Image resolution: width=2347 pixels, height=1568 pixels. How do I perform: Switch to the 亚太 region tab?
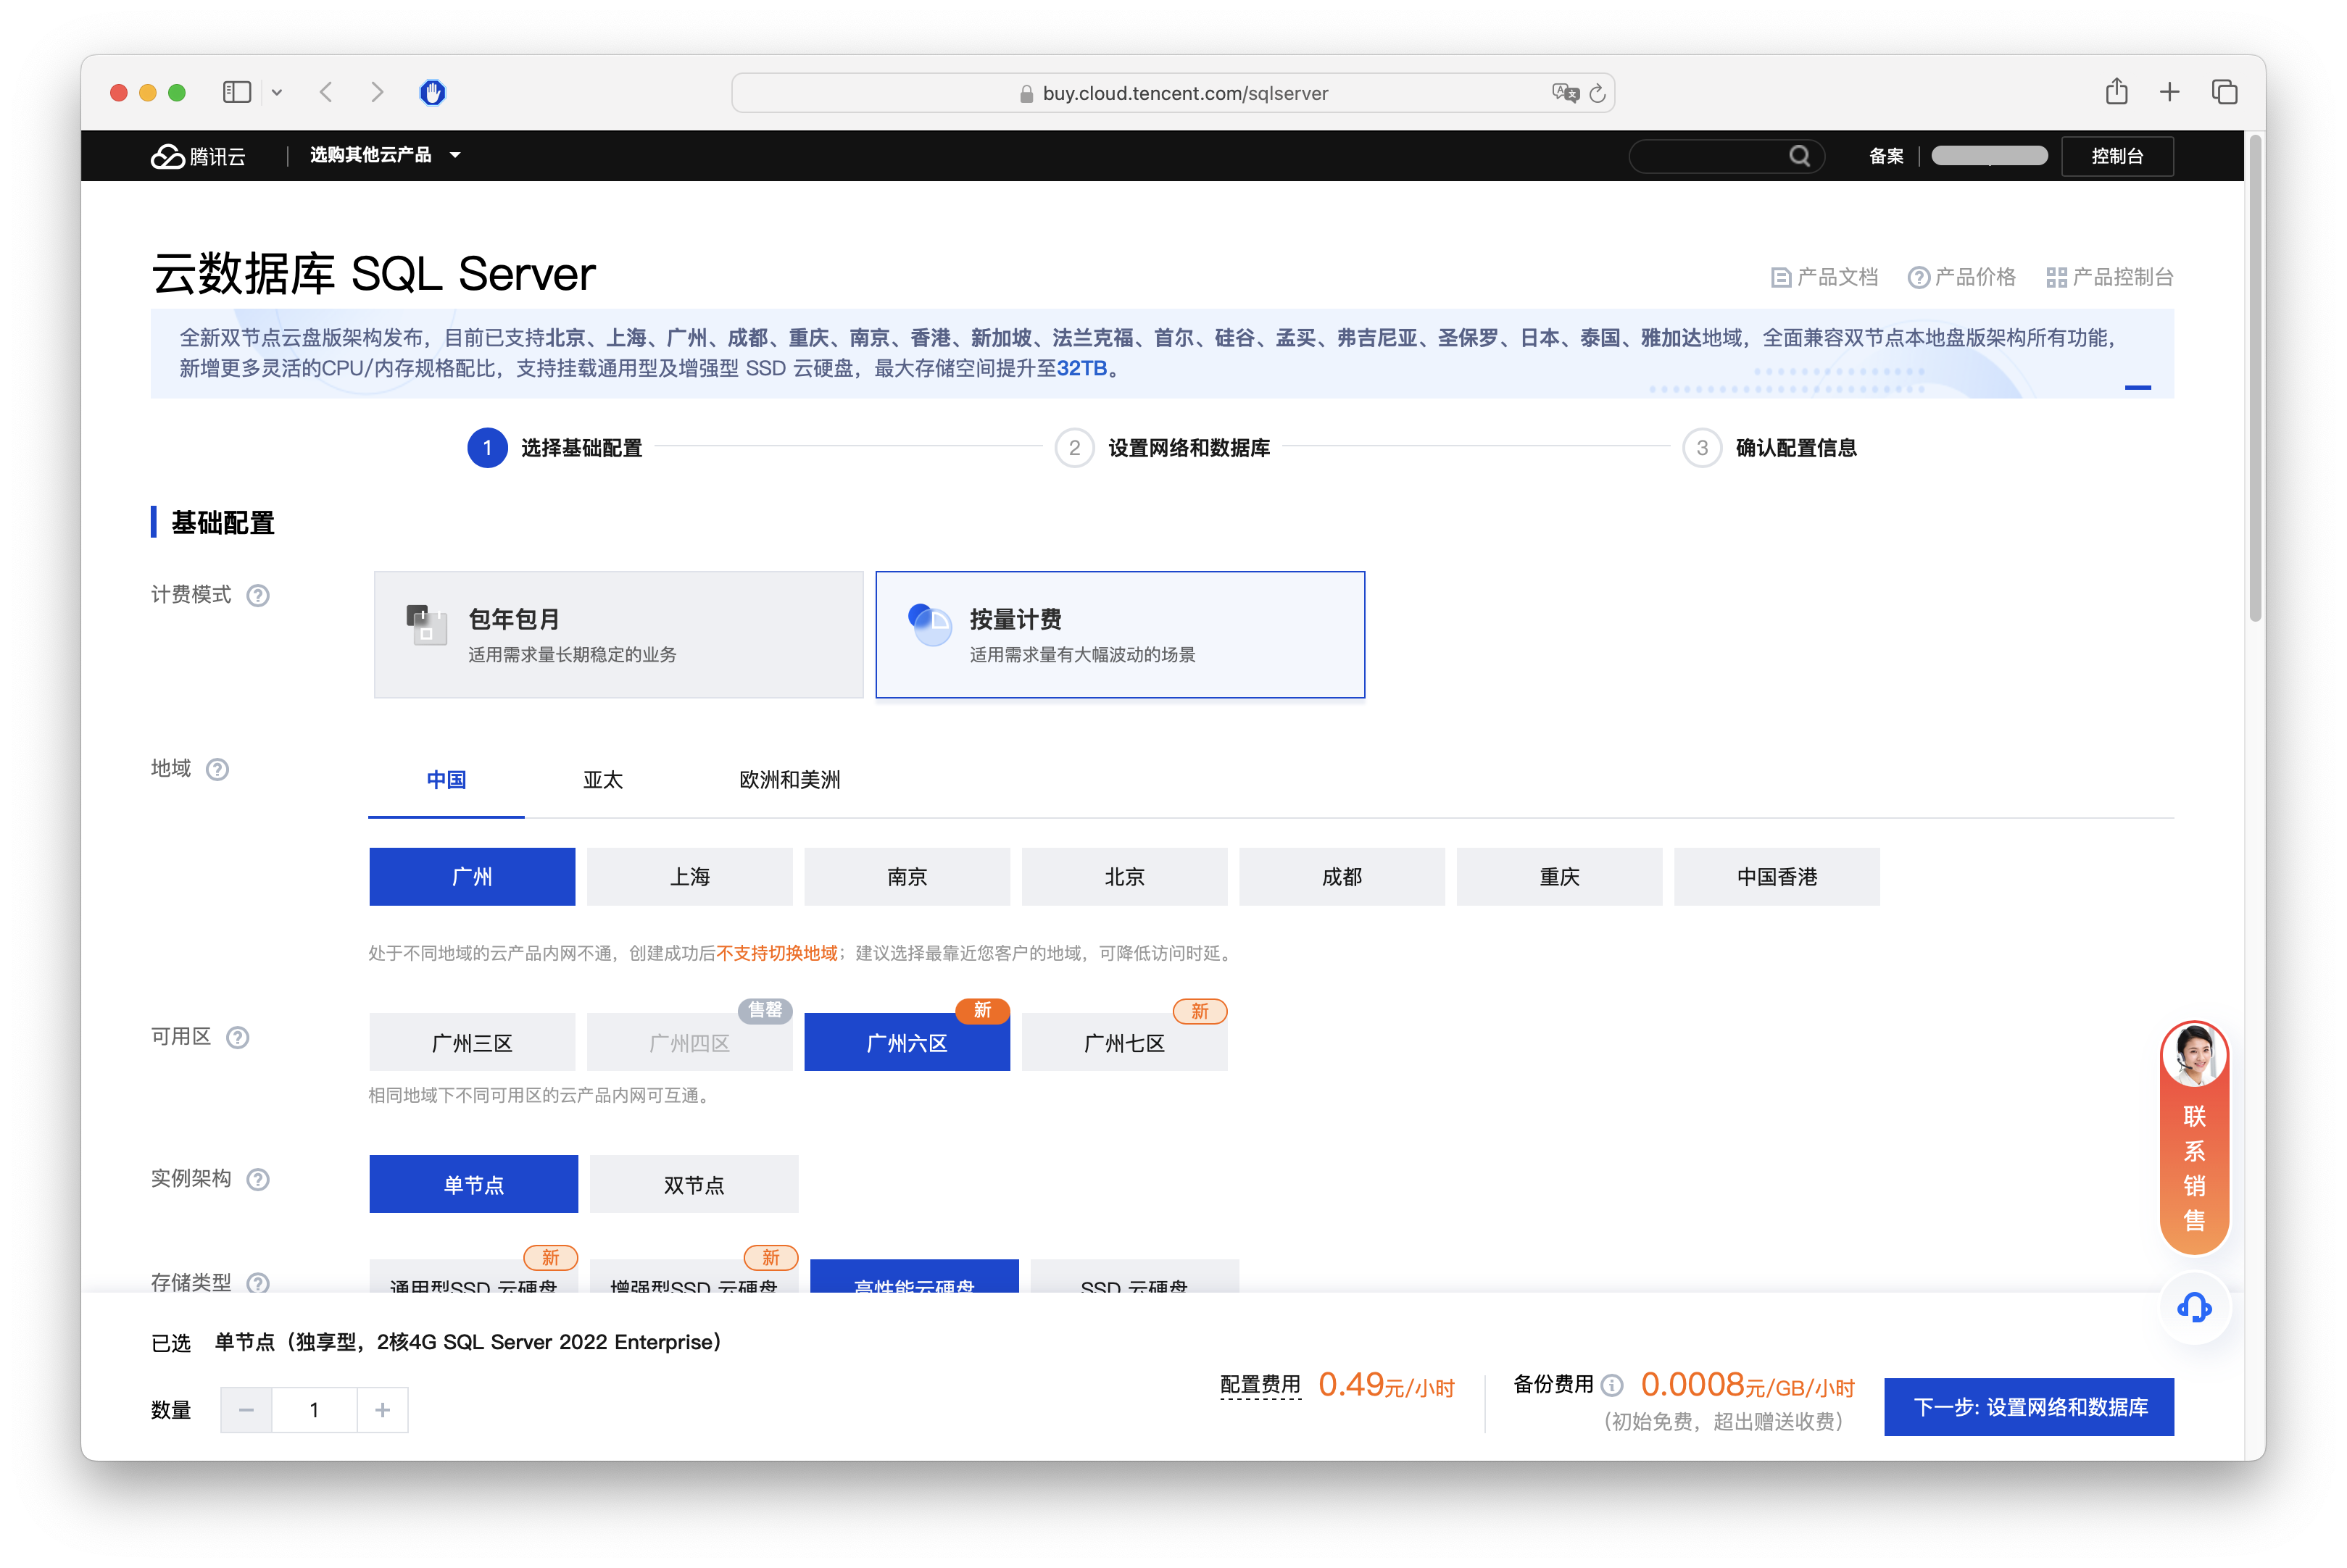tap(602, 780)
